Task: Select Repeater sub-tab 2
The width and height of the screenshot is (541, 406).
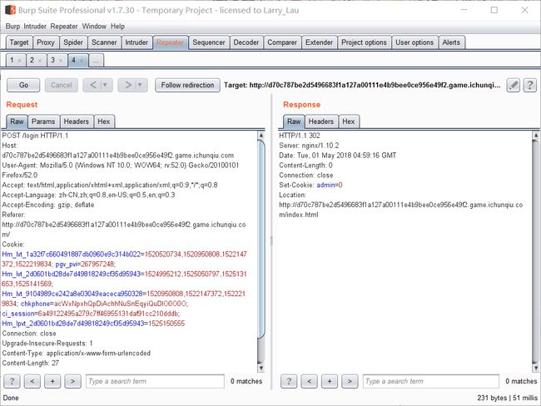Action: click(32, 61)
